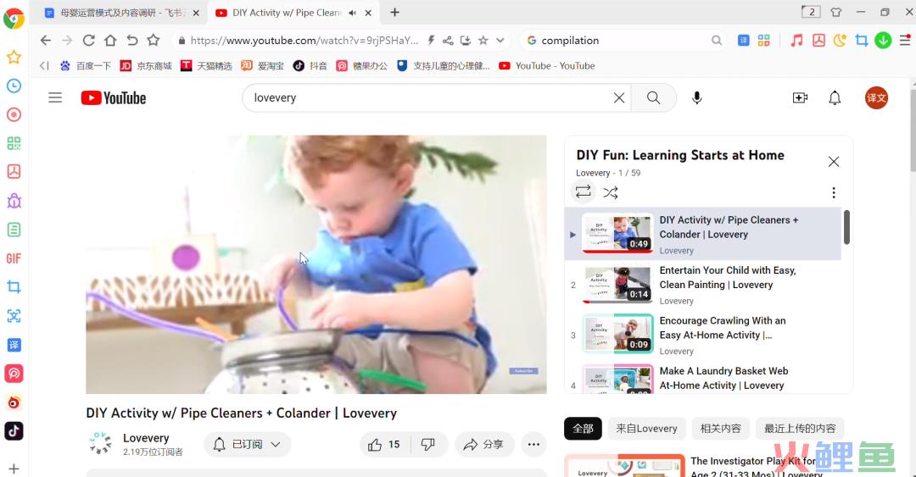Image resolution: width=916 pixels, height=477 pixels.
Task: Select the 相关内容 filter chip
Action: pyautogui.click(x=720, y=429)
